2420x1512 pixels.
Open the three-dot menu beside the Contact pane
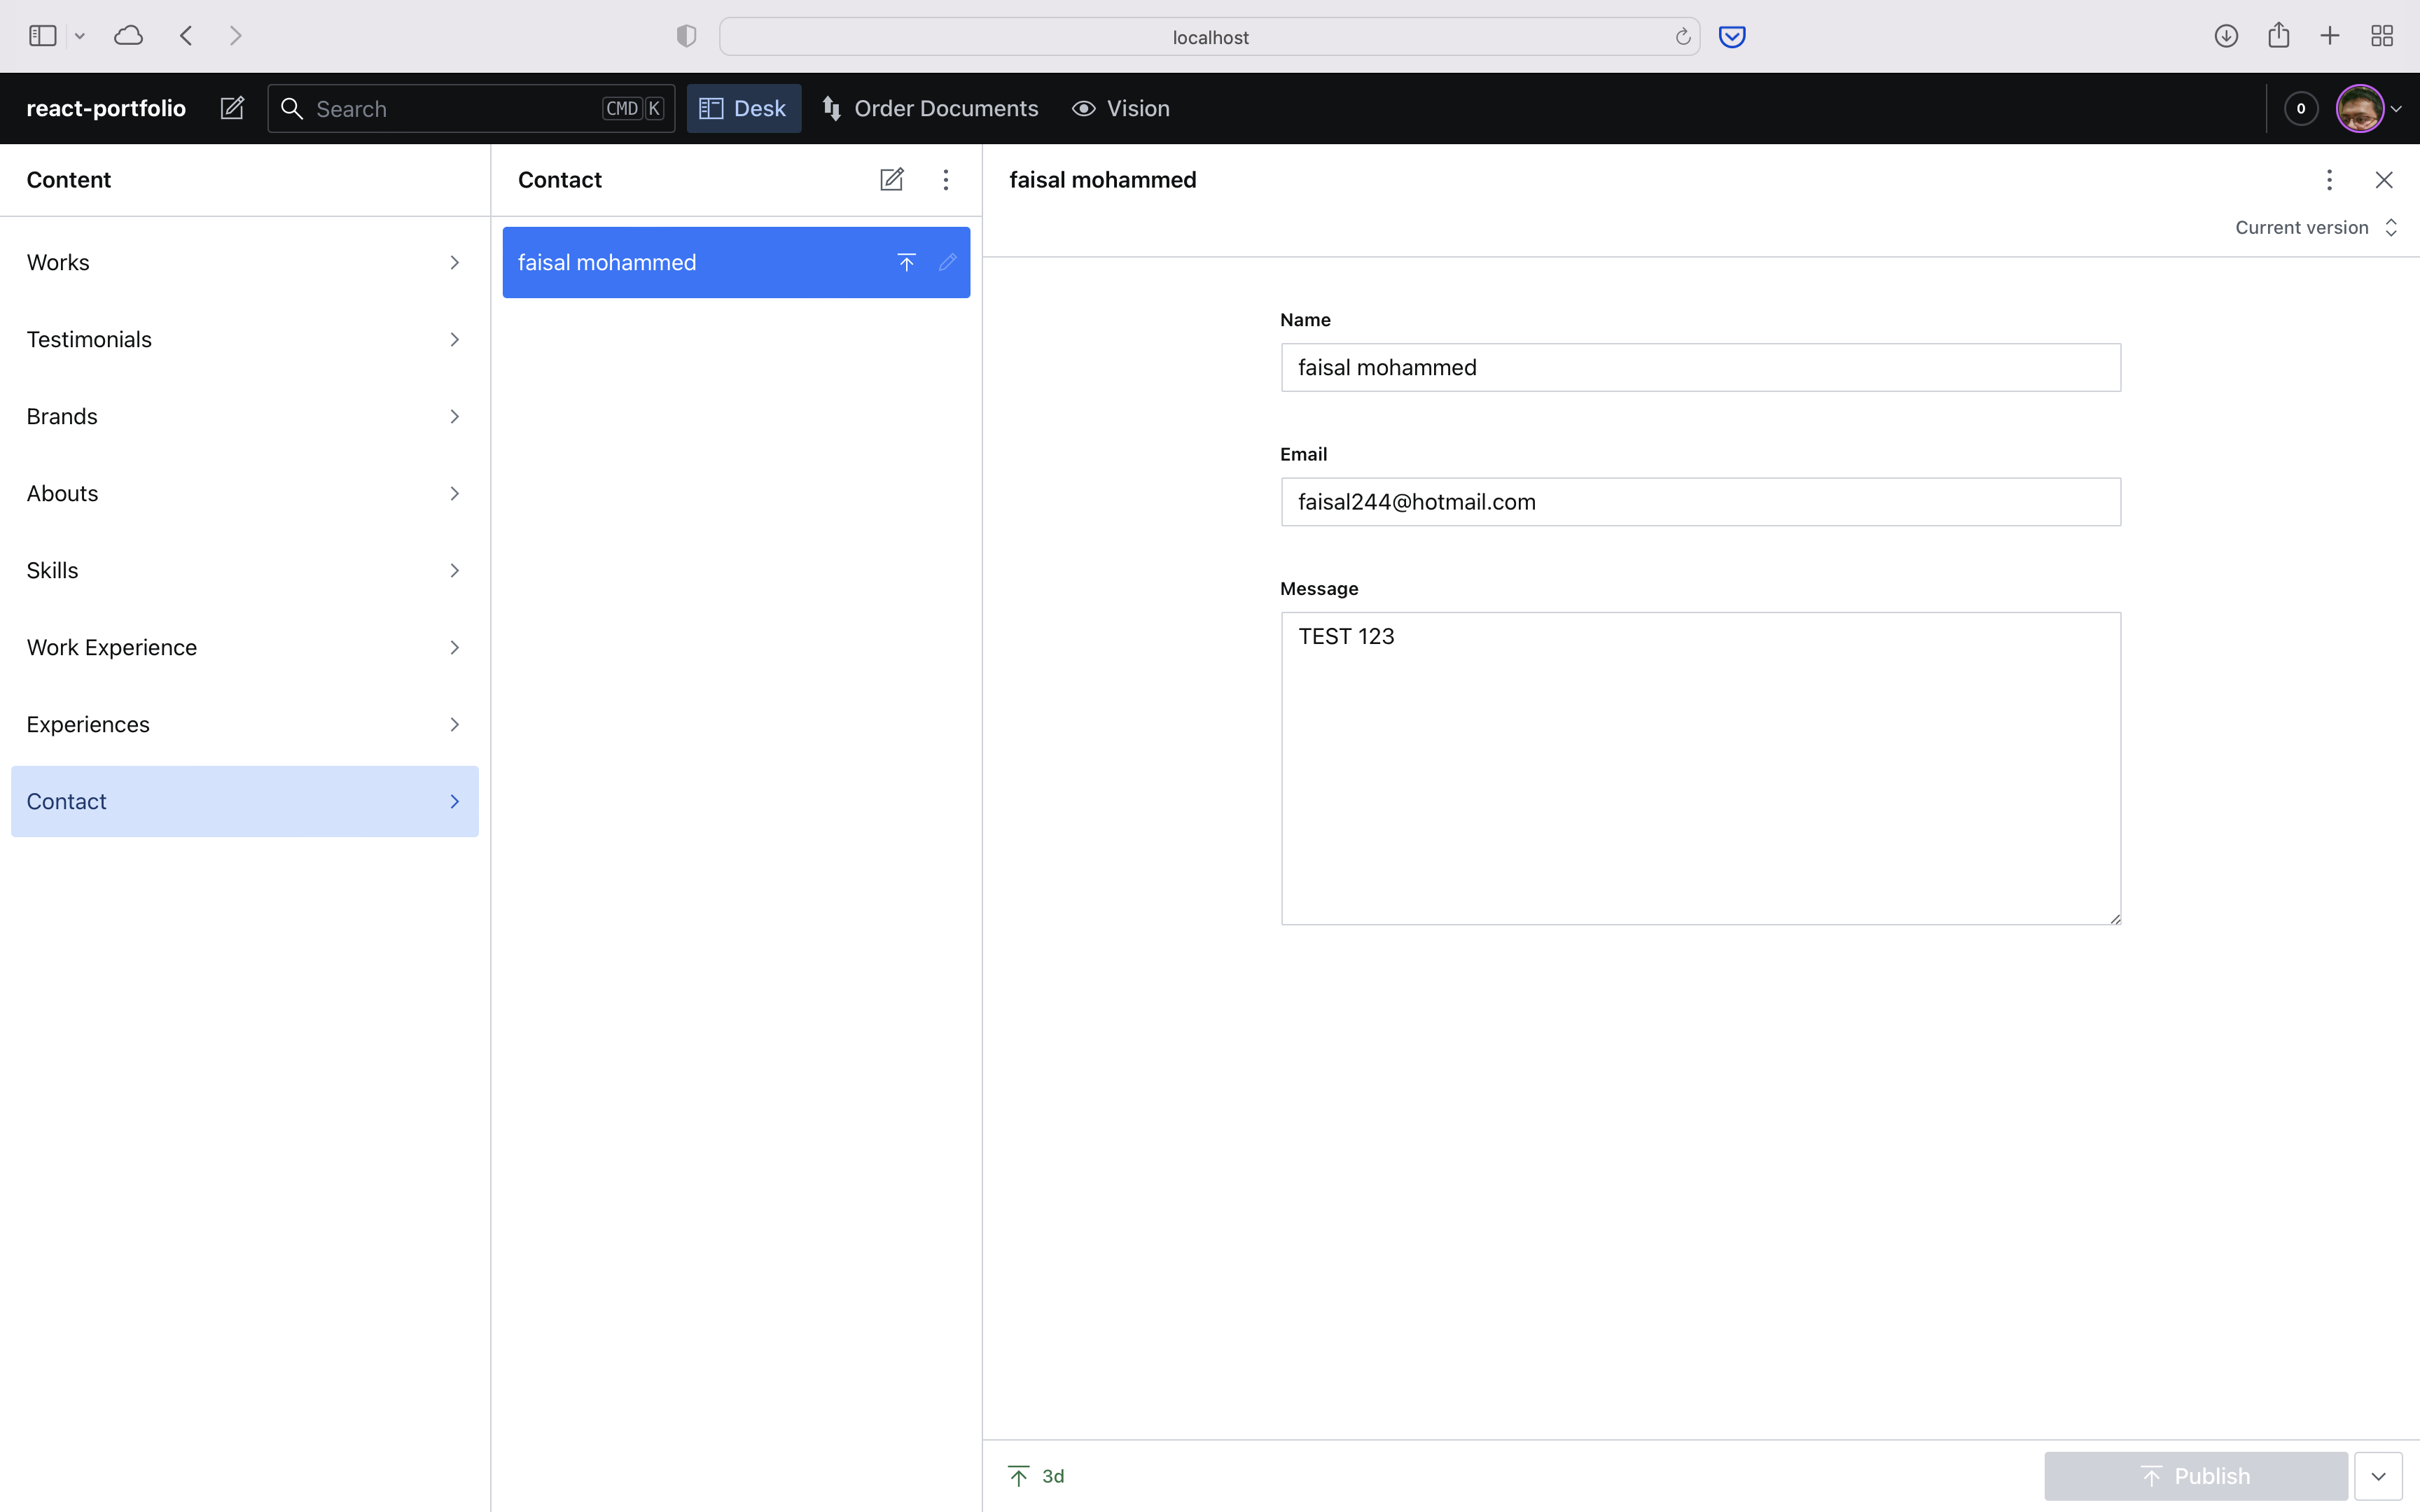point(945,179)
